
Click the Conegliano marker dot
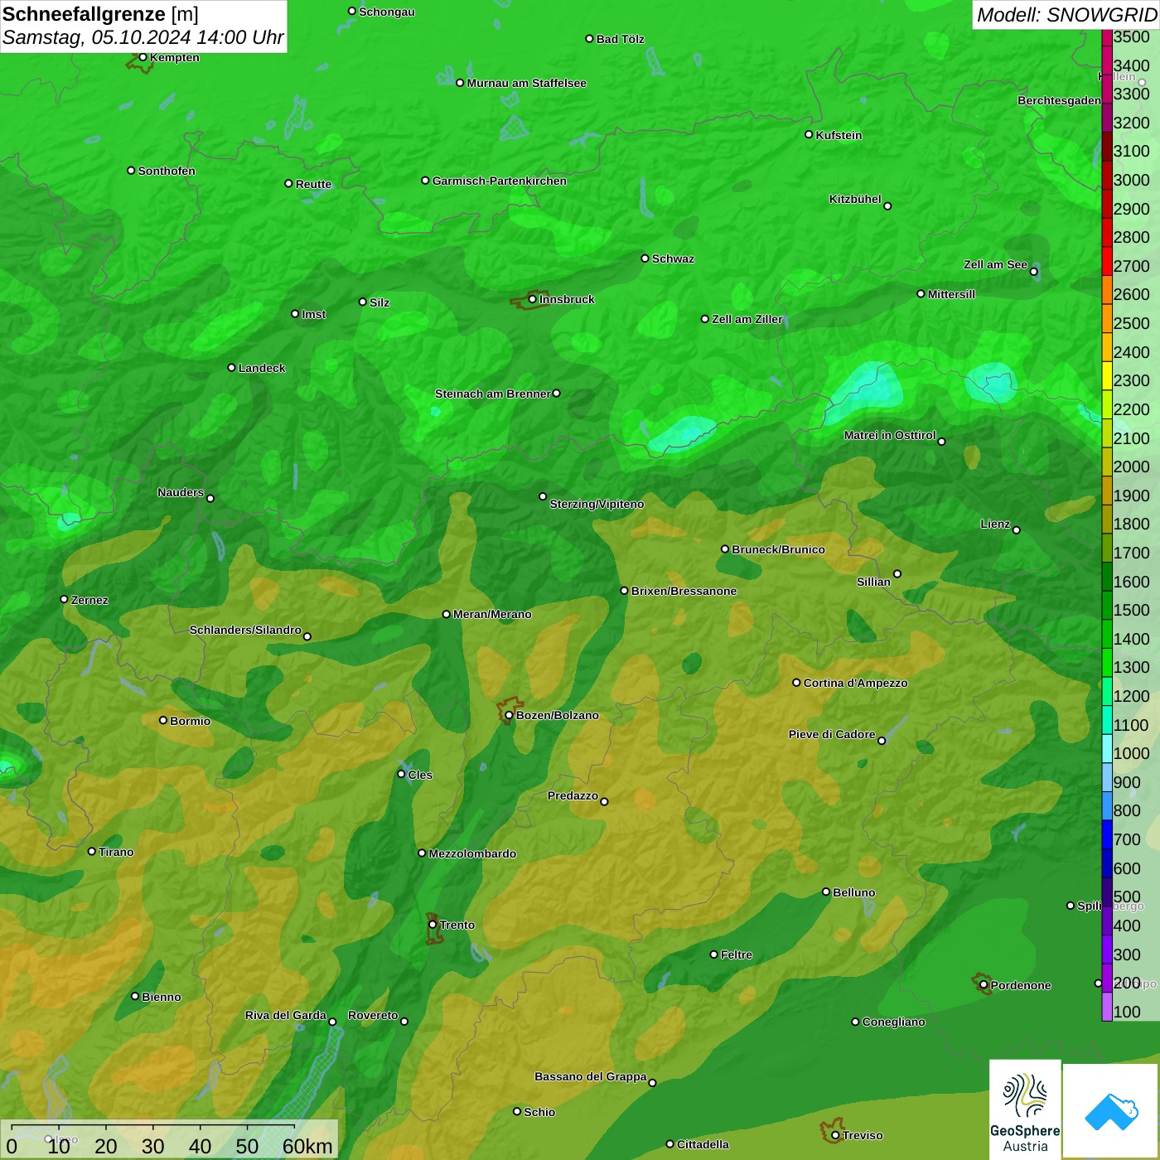[x=855, y=1022]
